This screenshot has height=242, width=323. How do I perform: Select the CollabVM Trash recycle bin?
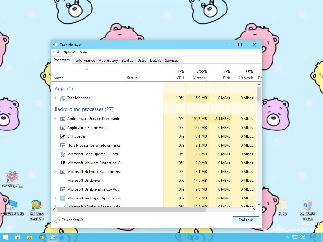307,210
